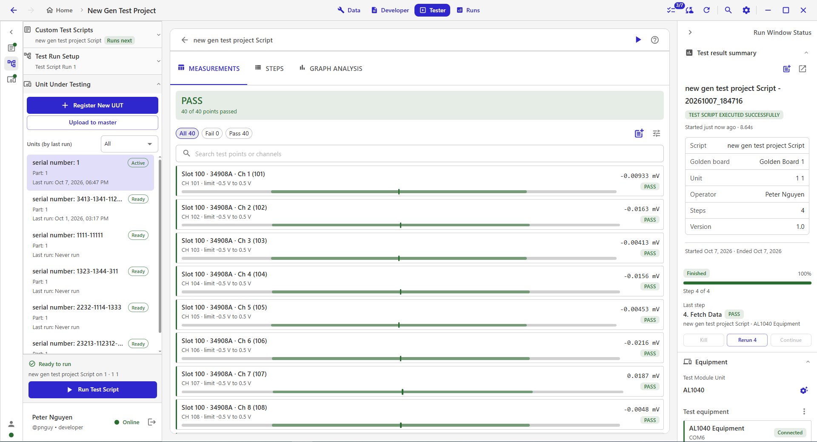817x442 pixels.
Task: Open the Runs mode tab
Action: 468,10
